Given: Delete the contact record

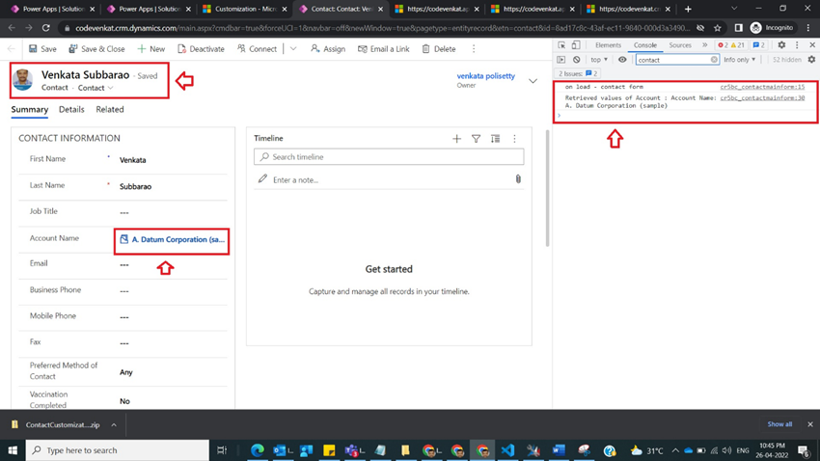Looking at the screenshot, I should (x=439, y=48).
